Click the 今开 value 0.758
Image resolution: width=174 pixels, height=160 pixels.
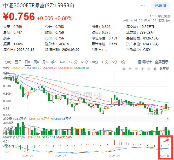click(x=60, y=27)
